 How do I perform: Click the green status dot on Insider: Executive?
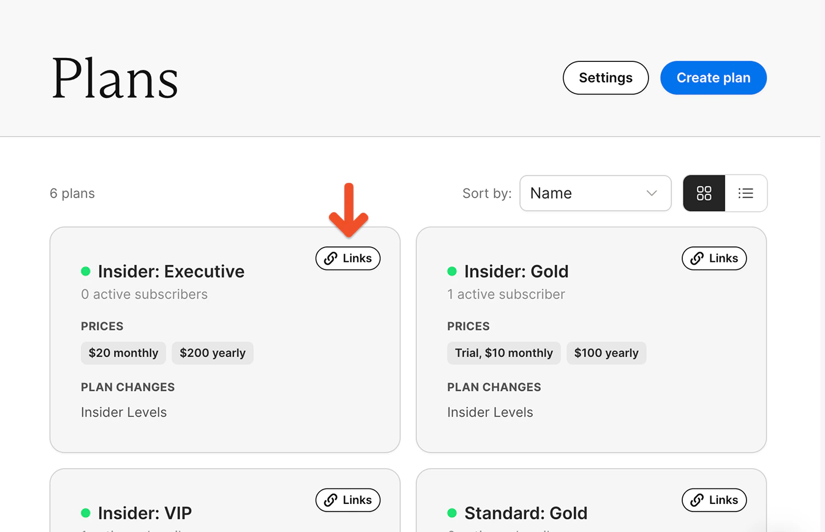[85, 271]
